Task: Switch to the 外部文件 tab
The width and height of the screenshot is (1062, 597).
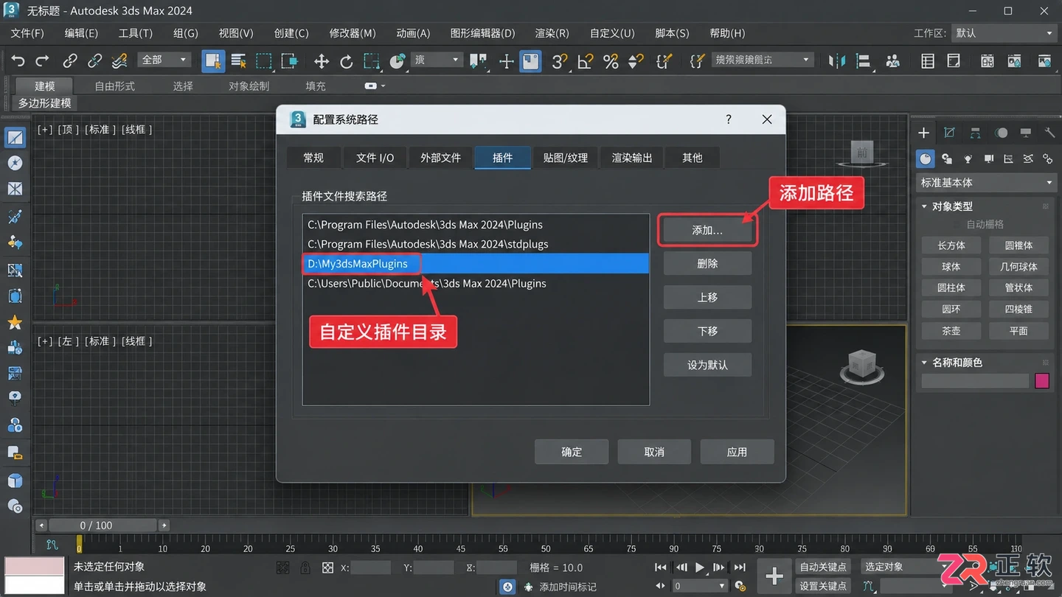Action: pos(440,158)
